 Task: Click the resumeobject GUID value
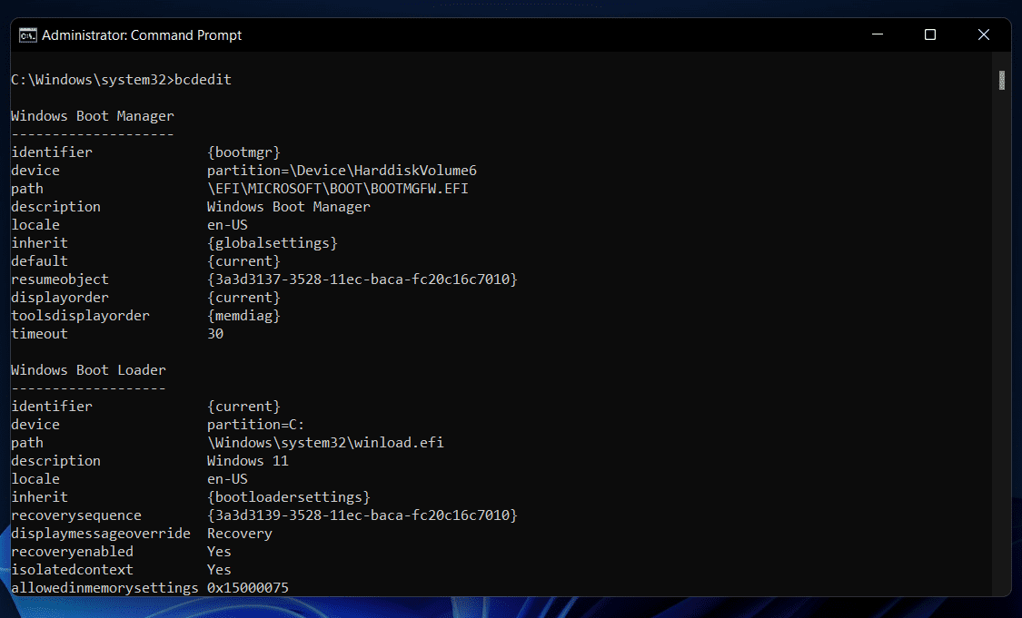tap(362, 280)
